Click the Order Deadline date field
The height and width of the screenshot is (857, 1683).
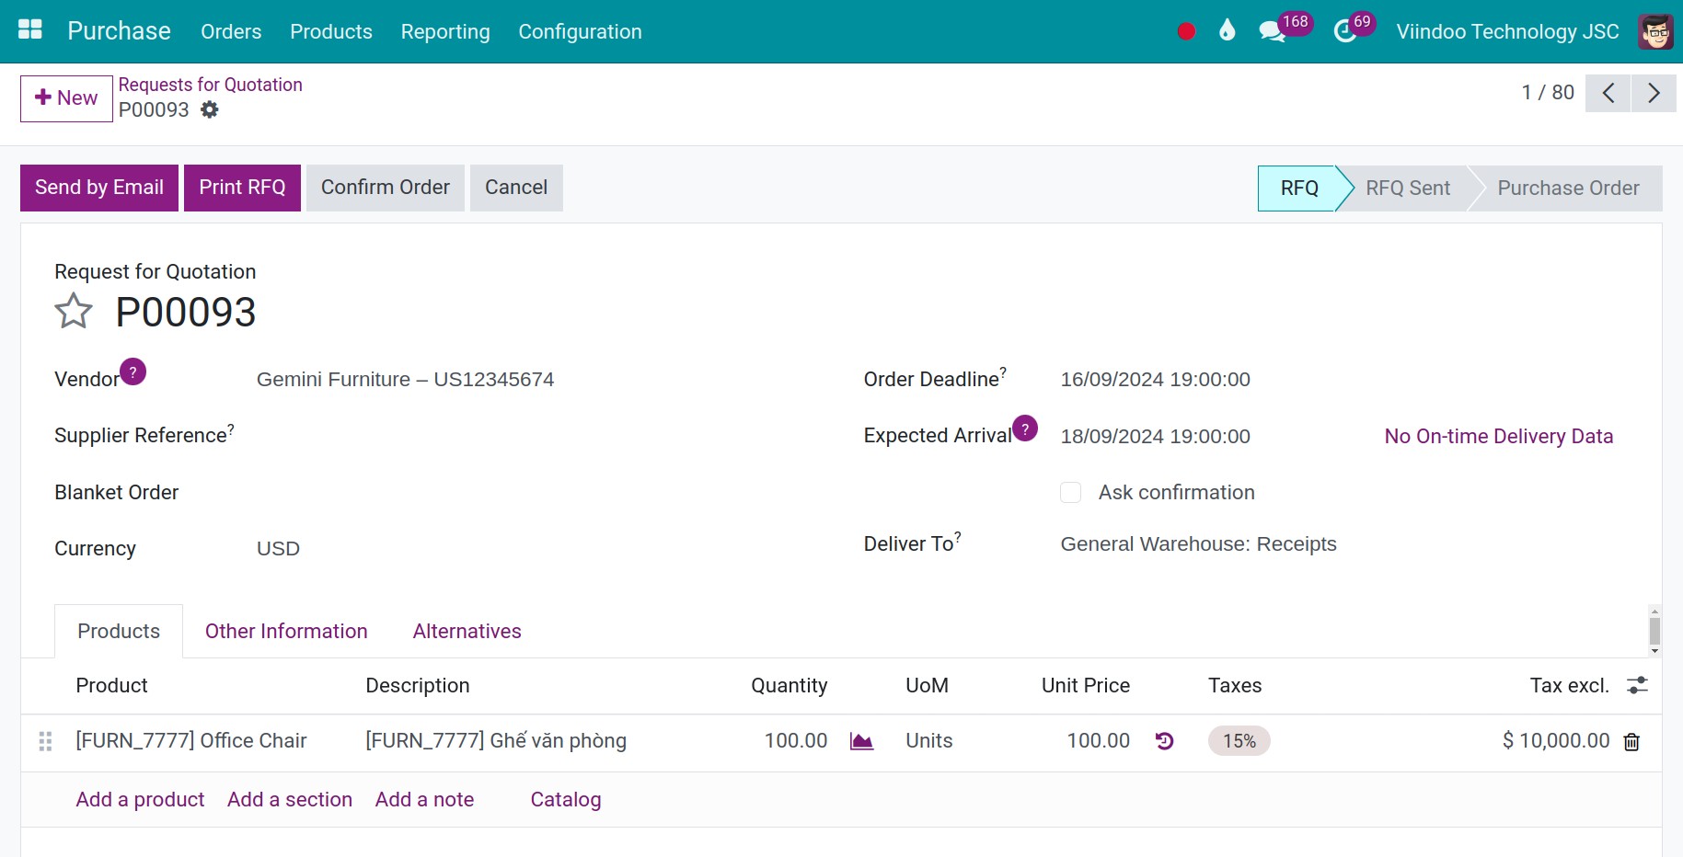coord(1155,380)
